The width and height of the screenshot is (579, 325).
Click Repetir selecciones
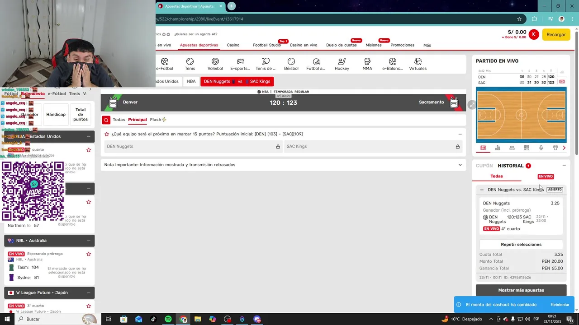click(x=521, y=245)
